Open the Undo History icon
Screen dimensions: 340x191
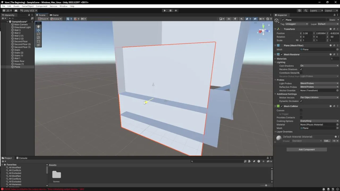(300, 11)
